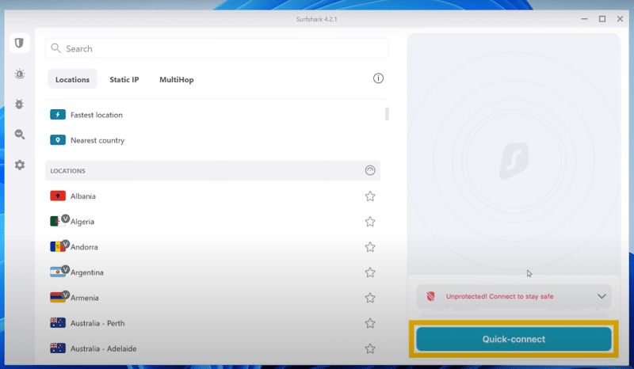Click into the Search field
The width and height of the screenshot is (634, 369).
(x=216, y=48)
